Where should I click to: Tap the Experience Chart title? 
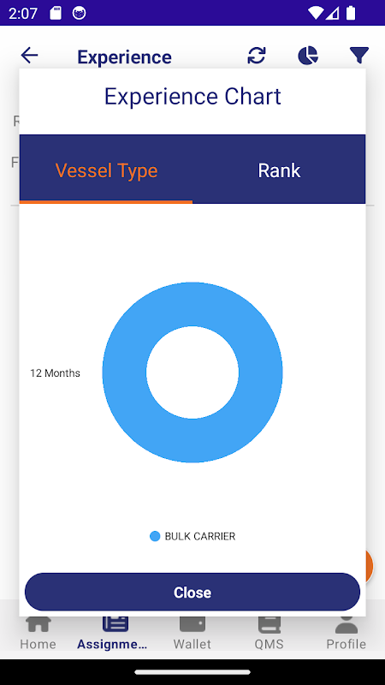(192, 97)
